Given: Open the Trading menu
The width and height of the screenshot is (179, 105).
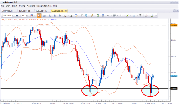Looking at the screenshot, I should [x=22, y=6].
